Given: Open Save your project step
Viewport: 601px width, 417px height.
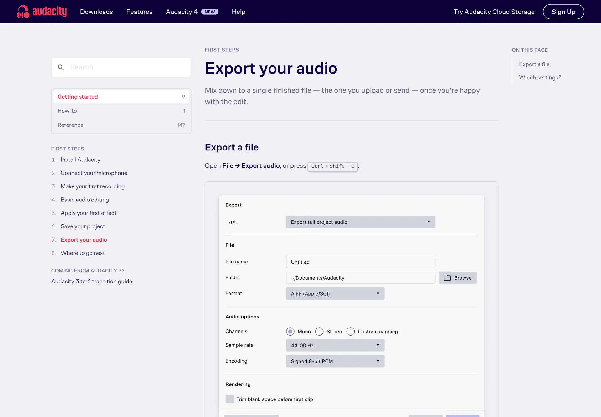Looking at the screenshot, I should [x=83, y=226].
